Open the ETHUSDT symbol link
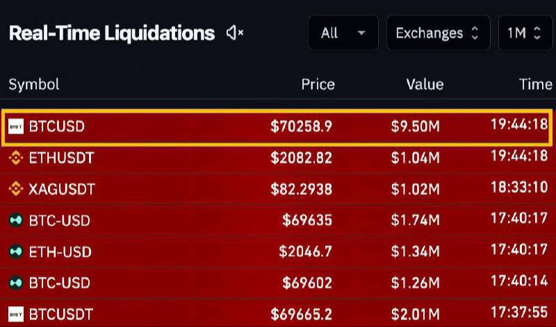The image size is (556, 327). [x=61, y=158]
